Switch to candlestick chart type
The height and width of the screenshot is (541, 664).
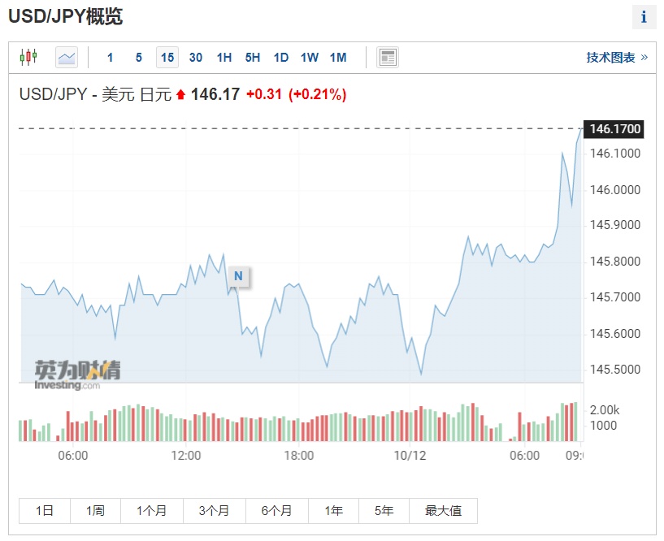pos(28,57)
